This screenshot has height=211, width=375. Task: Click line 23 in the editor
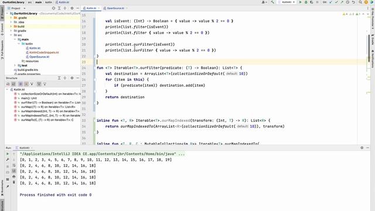click(231, 62)
